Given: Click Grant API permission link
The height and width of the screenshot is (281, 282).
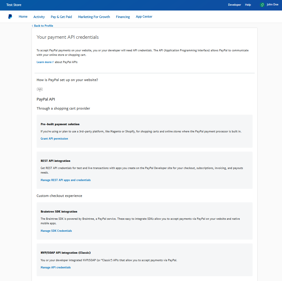Looking at the screenshot, I should pyautogui.click(x=54, y=139).
